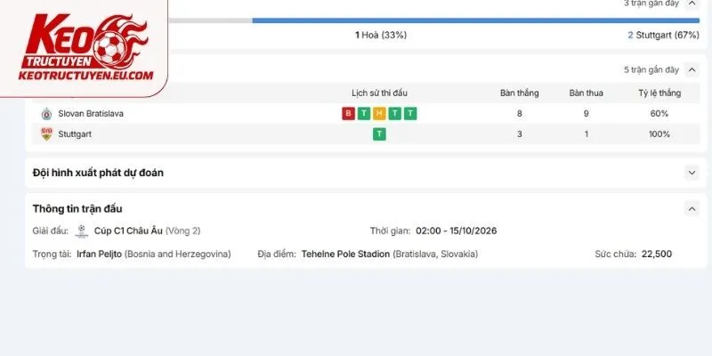Open the Slovan Bratislava team name link
This screenshot has height=356, width=712.
click(91, 114)
